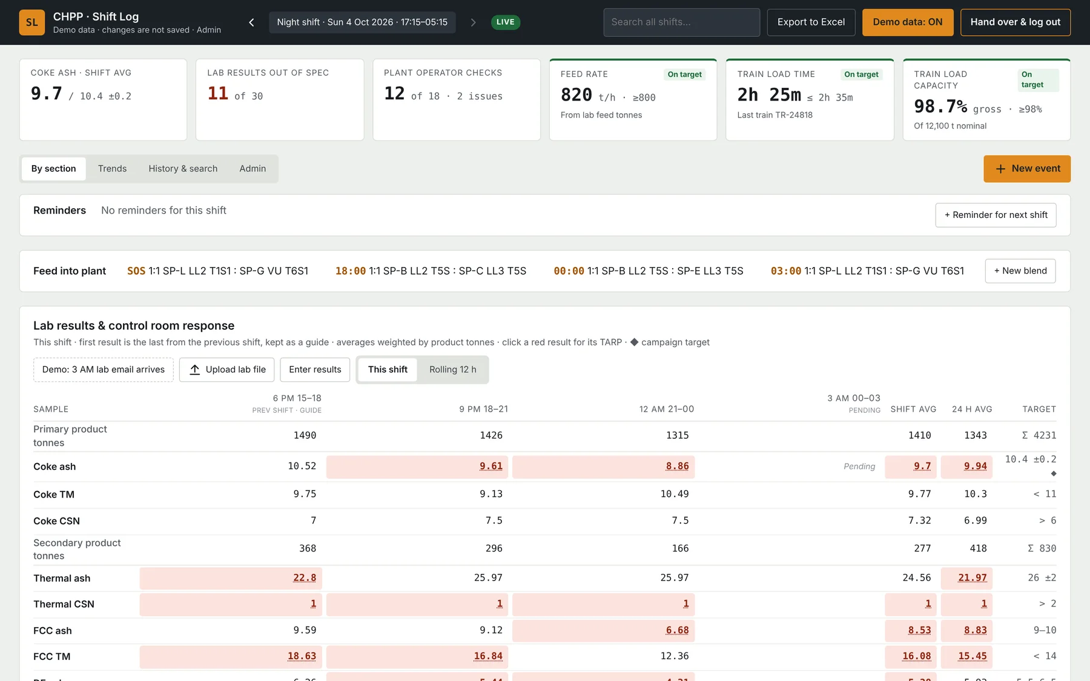Click Demo: 3 AM lab email arrives
This screenshot has width=1090, height=681.
click(x=104, y=370)
